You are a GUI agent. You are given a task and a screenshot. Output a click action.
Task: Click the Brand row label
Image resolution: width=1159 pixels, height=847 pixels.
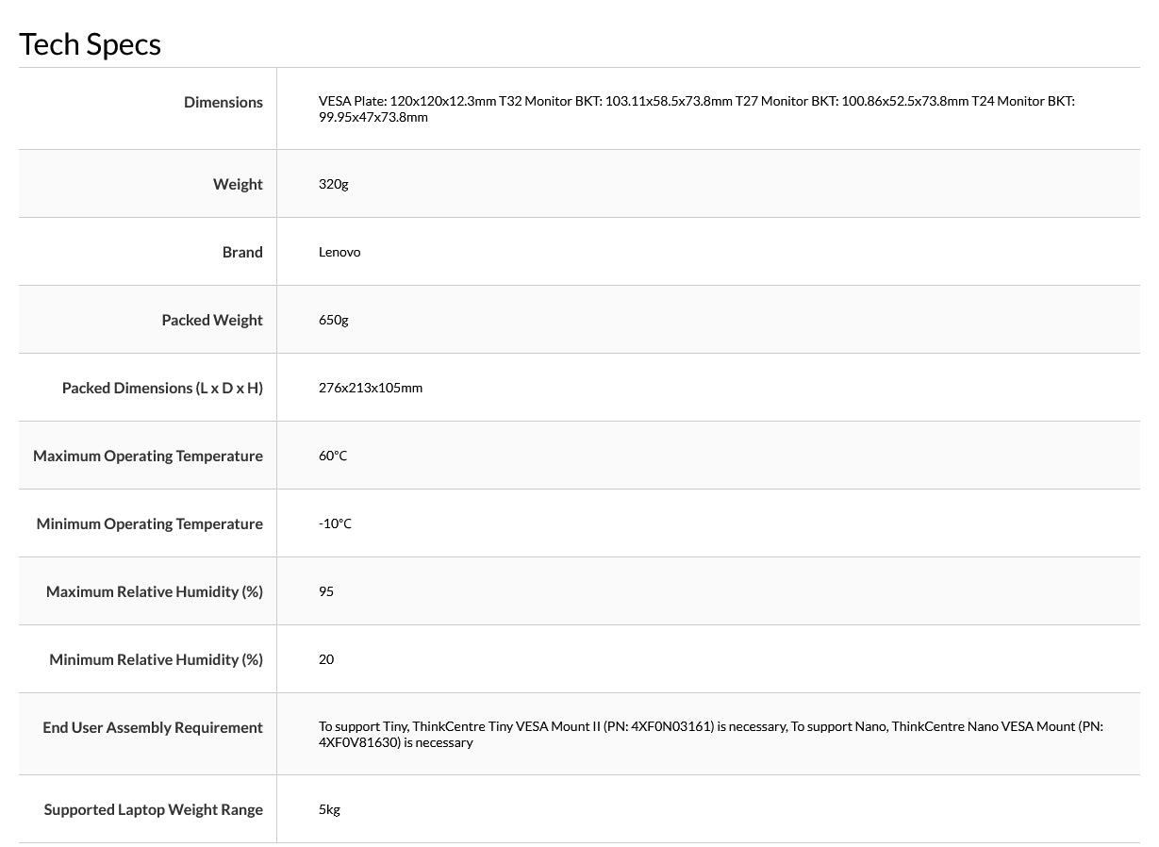pyautogui.click(x=242, y=252)
